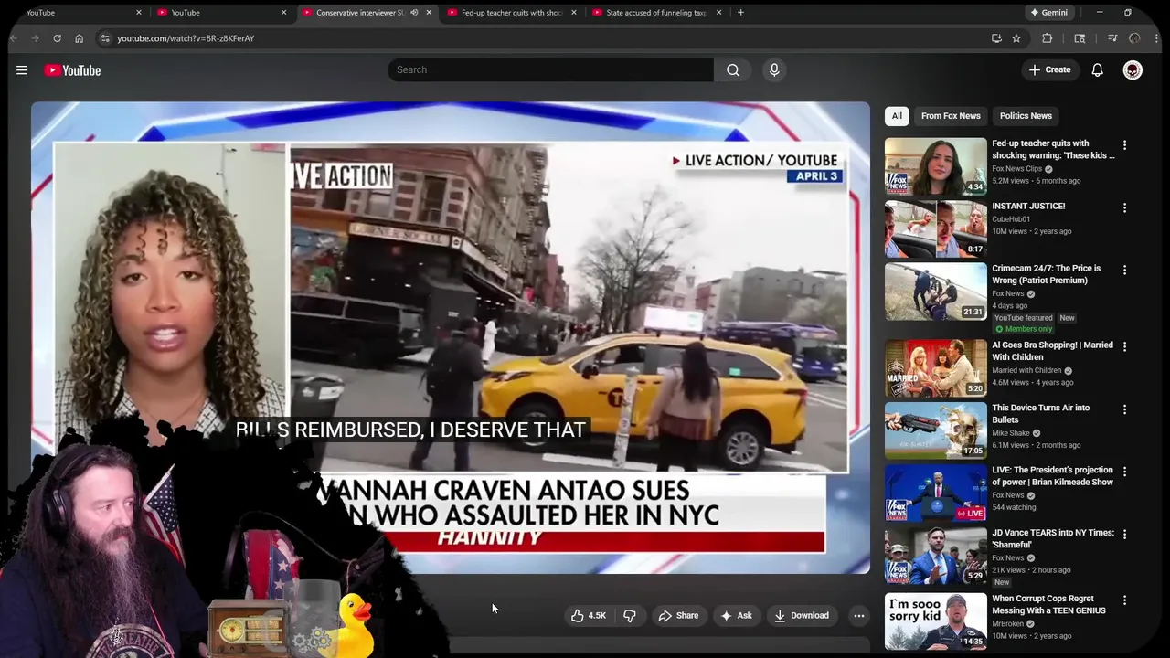The height and width of the screenshot is (658, 1170).
Task: Open the YouTube guide hamburger menu
Action: point(22,70)
